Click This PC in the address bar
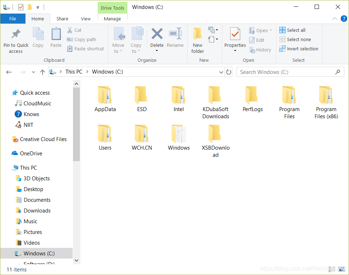The image size is (349, 275). tap(74, 72)
